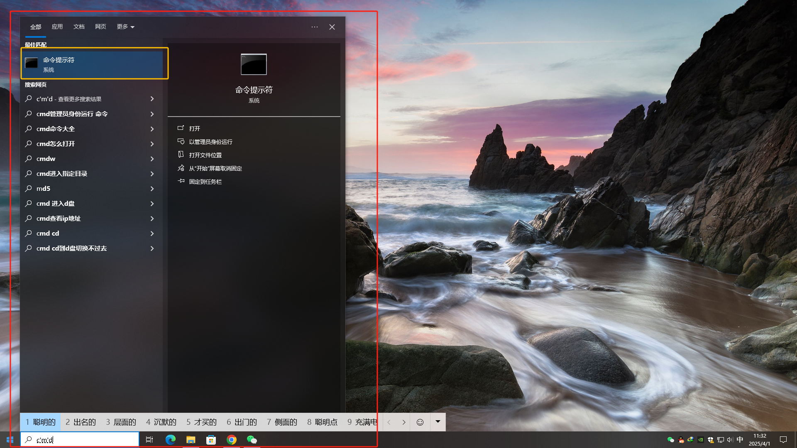Switch to the 网页 search tab
This screenshot has height=448, width=797.
(100, 27)
